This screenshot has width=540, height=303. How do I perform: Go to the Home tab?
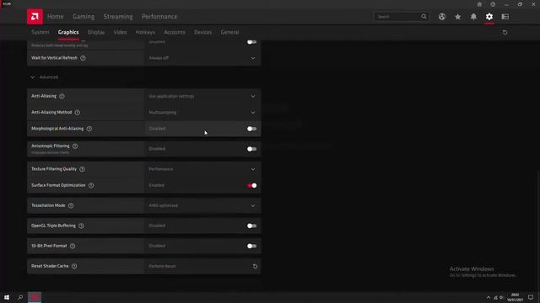click(55, 17)
